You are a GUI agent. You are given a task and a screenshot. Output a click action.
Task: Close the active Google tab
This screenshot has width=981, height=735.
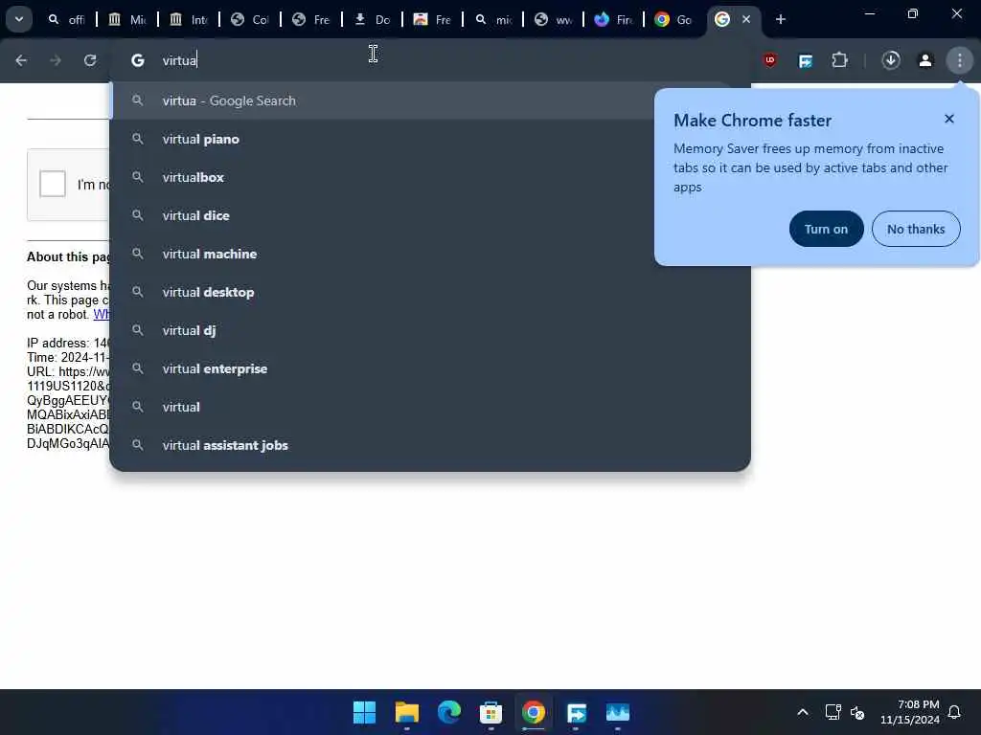click(x=745, y=19)
